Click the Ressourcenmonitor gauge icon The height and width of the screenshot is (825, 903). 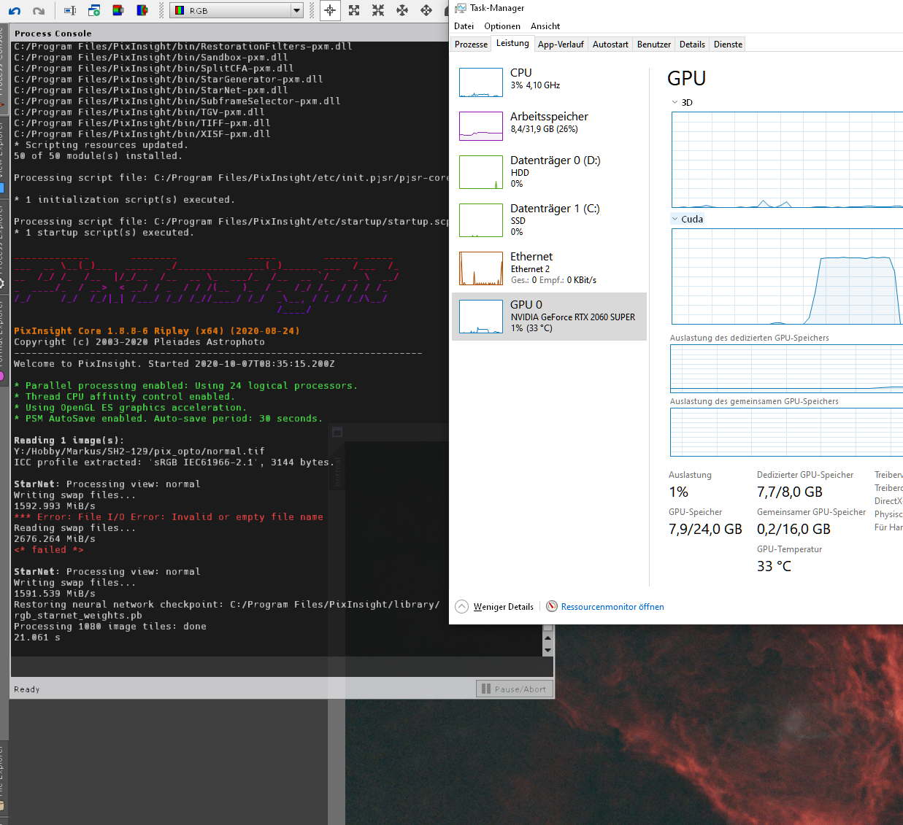point(552,606)
